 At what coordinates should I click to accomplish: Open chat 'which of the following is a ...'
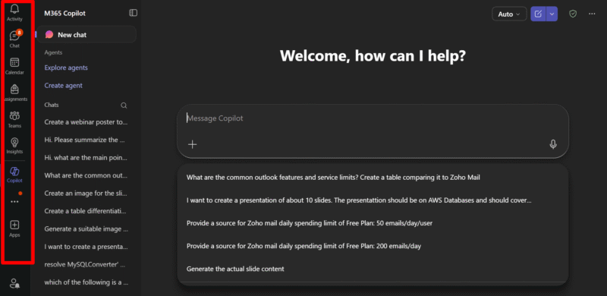(x=86, y=282)
